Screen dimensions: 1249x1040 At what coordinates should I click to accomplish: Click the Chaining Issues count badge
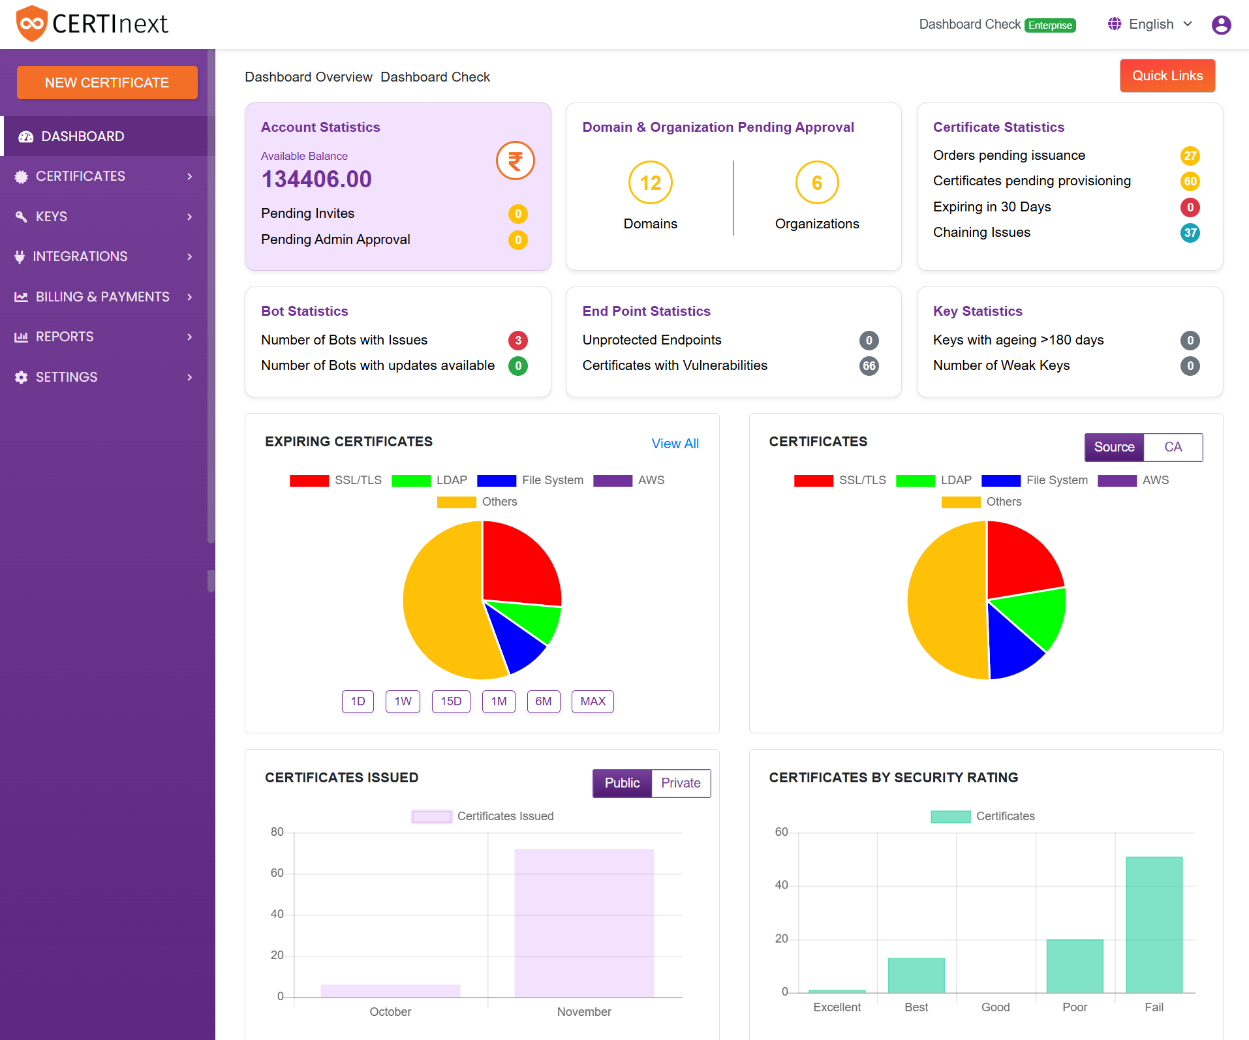click(1190, 233)
